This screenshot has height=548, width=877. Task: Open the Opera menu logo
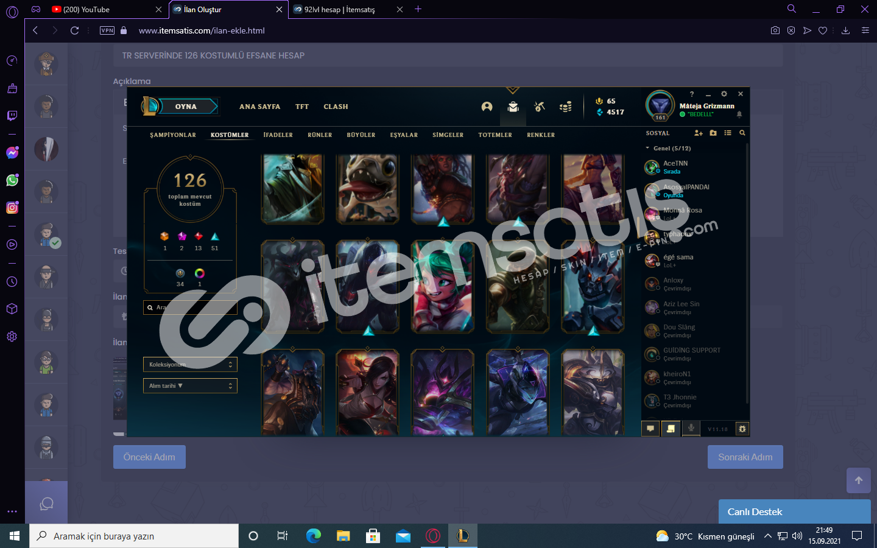pos(12,12)
